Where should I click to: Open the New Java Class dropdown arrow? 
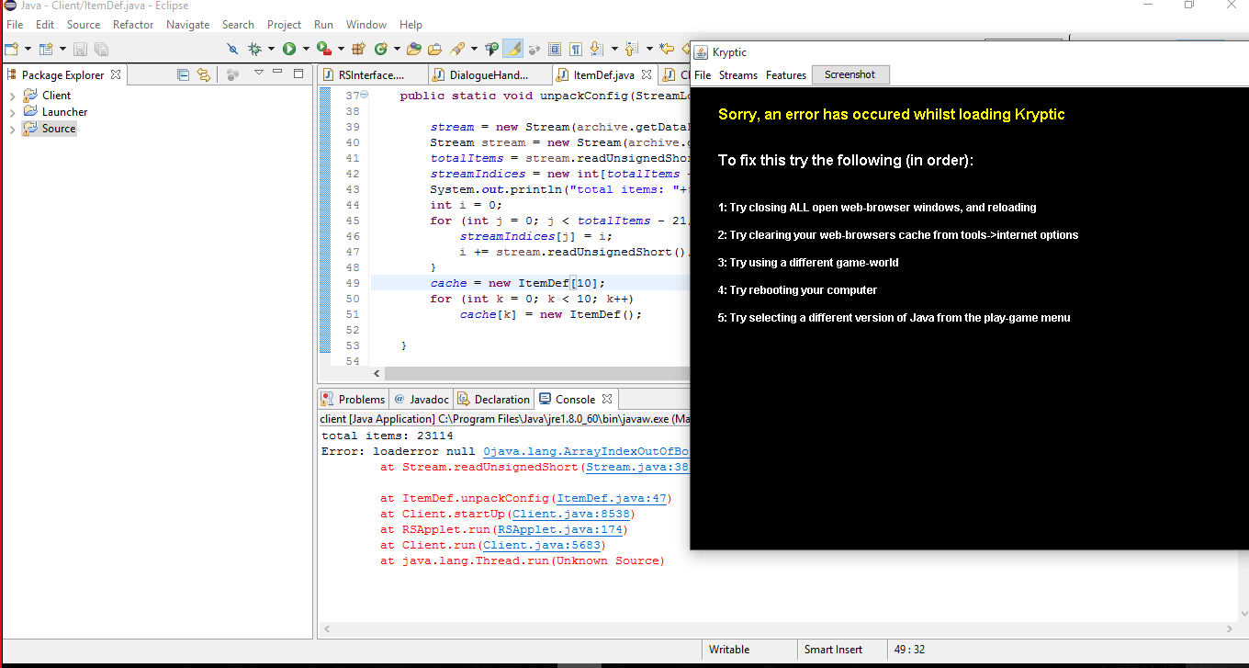(397, 48)
